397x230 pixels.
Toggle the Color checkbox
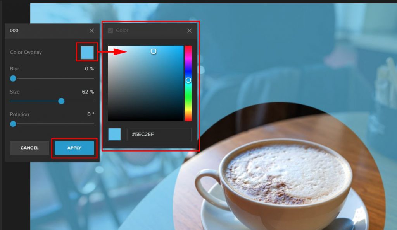(x=110, y=31)
